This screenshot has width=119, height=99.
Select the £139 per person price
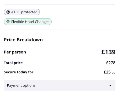point(108,52)
